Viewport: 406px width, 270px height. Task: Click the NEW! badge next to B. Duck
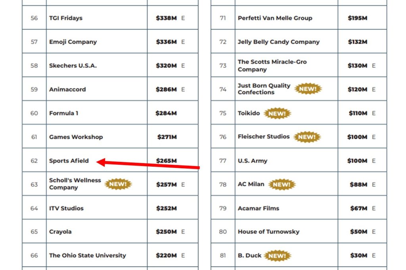[x=277, y=255]
